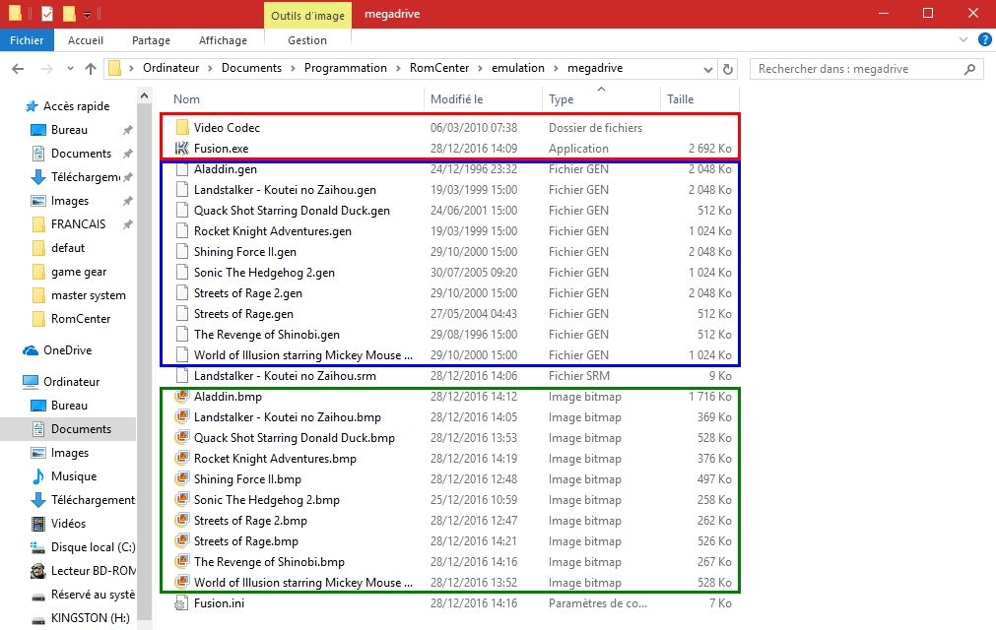
Task: Refresh the megadrive folder view
Action: point(728,69)
